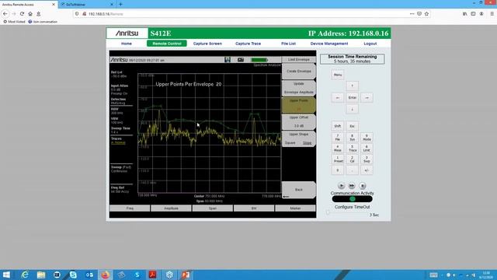497x280 pixels.
Task: Click the down arrow key on keypad
Action: [x=352, y=109]
